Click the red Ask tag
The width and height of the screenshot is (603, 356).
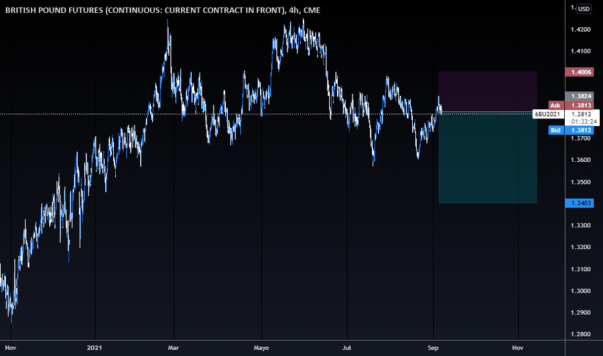[x=555, y=106]
